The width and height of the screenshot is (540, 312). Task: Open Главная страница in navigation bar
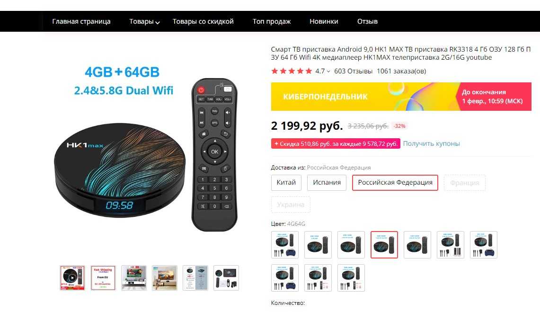point(81,21)
